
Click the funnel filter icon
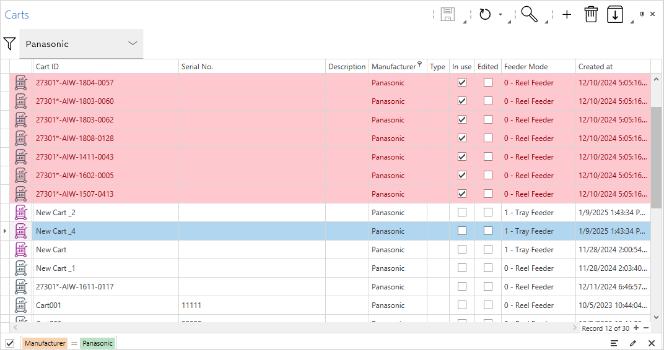pyautogui.click(x=9, y=43)
